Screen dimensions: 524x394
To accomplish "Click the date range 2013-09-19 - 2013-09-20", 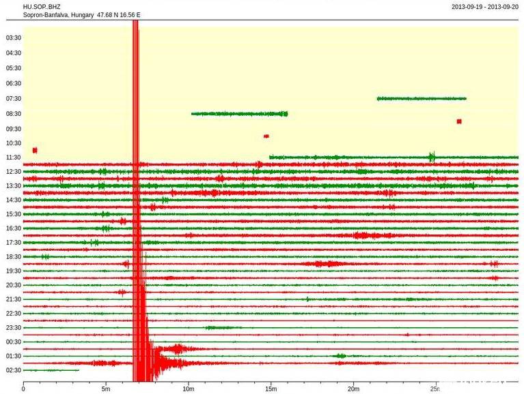I will (485, 7).
